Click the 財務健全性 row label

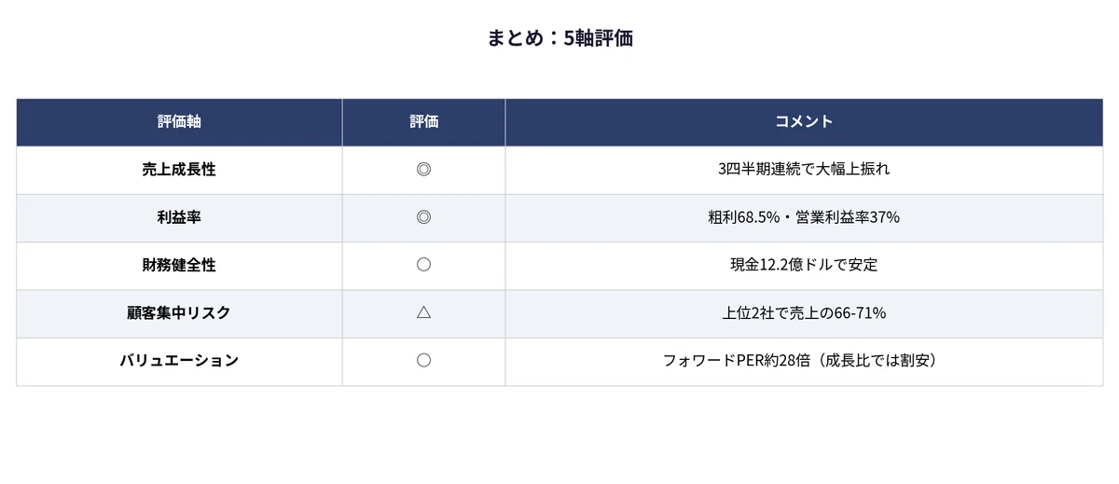tap(179, 265)
